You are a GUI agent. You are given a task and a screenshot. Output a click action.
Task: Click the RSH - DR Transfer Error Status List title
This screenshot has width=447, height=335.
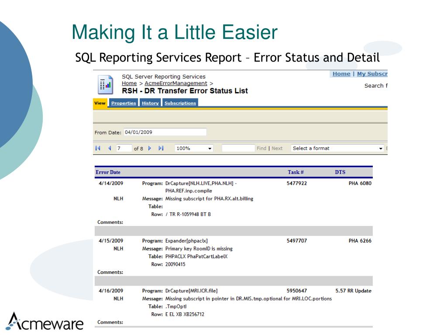(185, 91)
